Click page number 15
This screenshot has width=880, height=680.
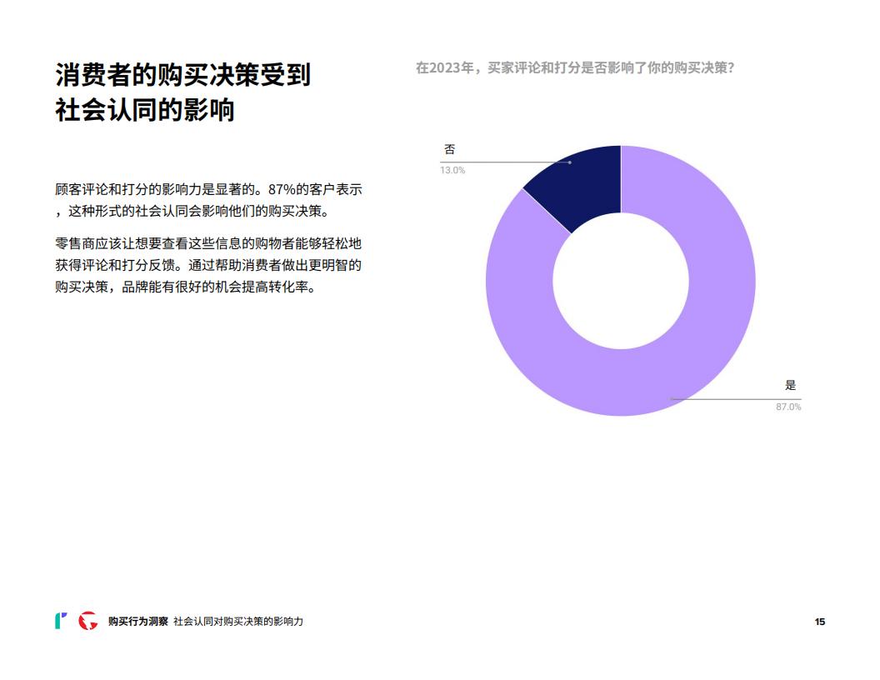819,622
